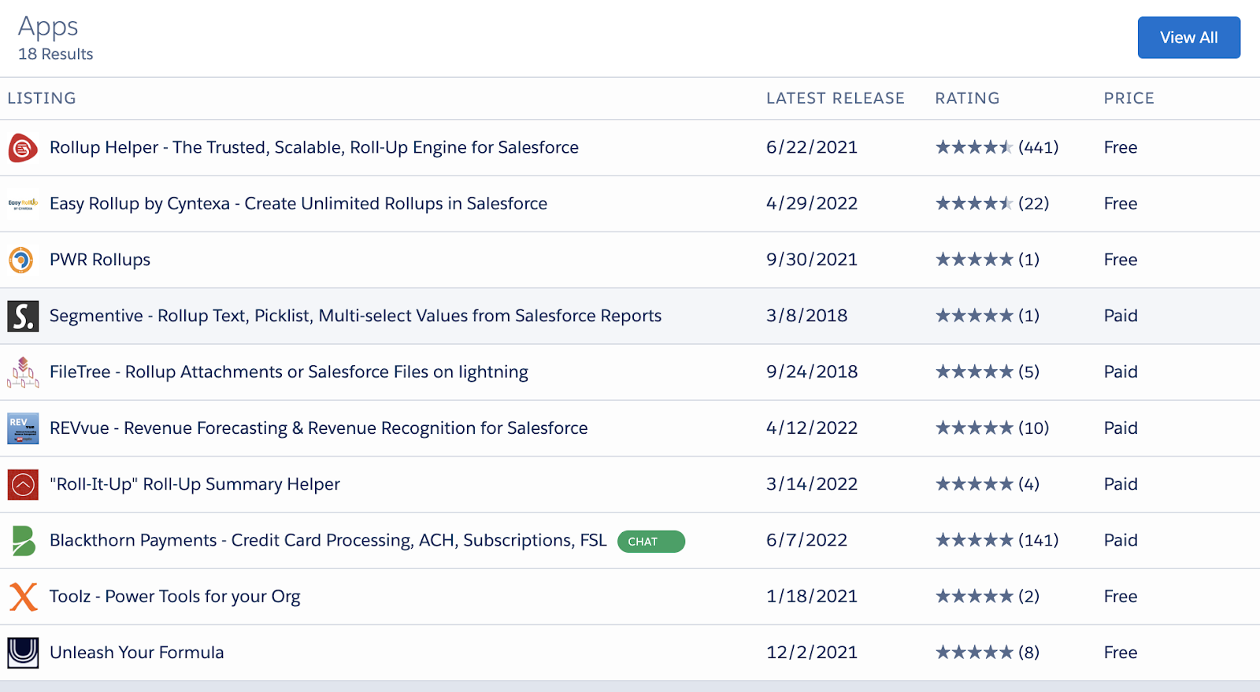The width and height of the screenshot is (1260, 692).
Task: Click the Blackthorn Payments rating (141)
Action: coord(997,541)
